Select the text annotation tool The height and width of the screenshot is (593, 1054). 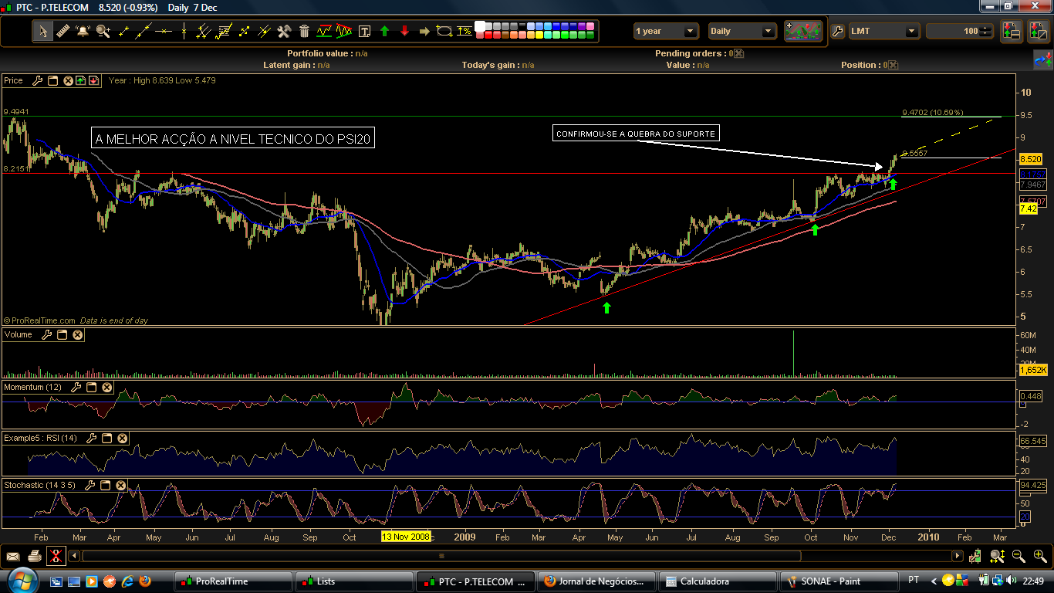(364, 32)
